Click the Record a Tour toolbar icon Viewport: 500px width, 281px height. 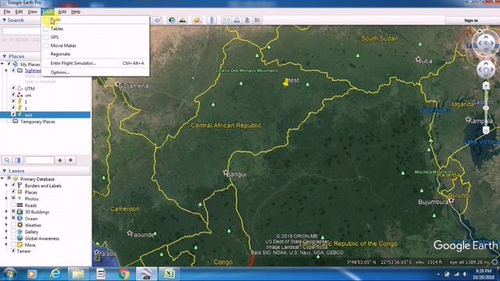coord(157,20)
